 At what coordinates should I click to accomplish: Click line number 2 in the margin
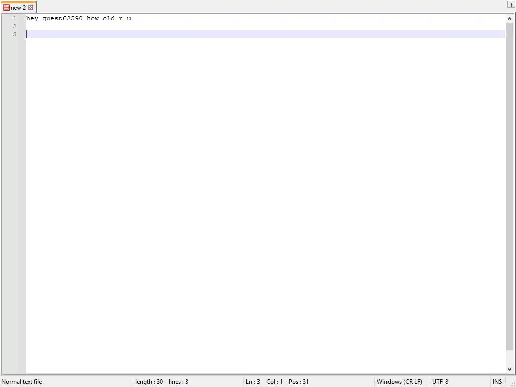pyautogui.click(x=15, y=26)
